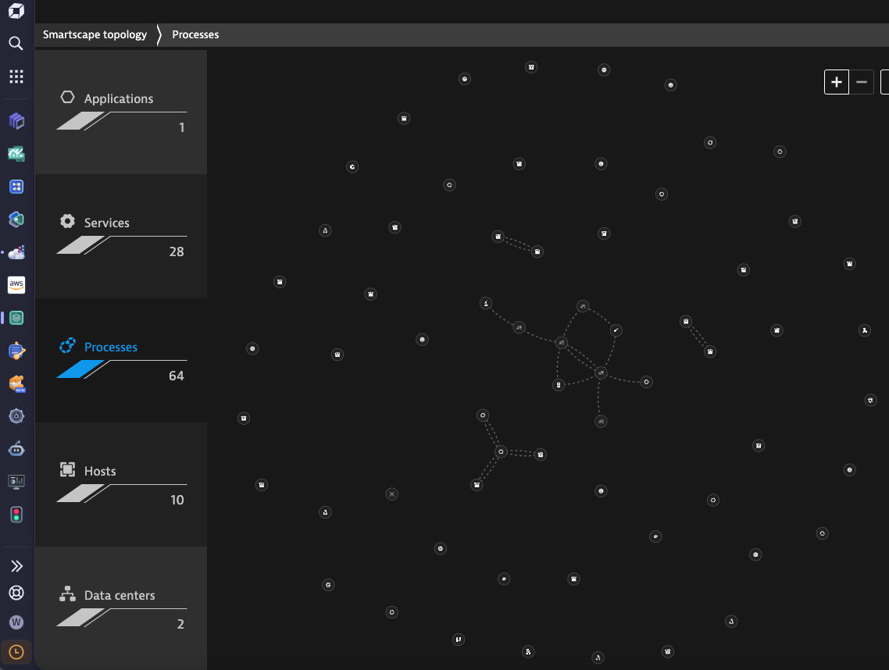
Task: Select a connected process node in the graph
Action: pos(600,372)
